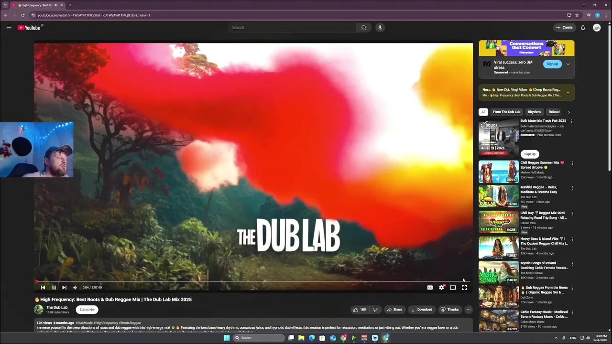Image resolution: width=612 pixels, height=344 pixels.
Task: Show more filter chips with arrow
Action: (568, 112)
